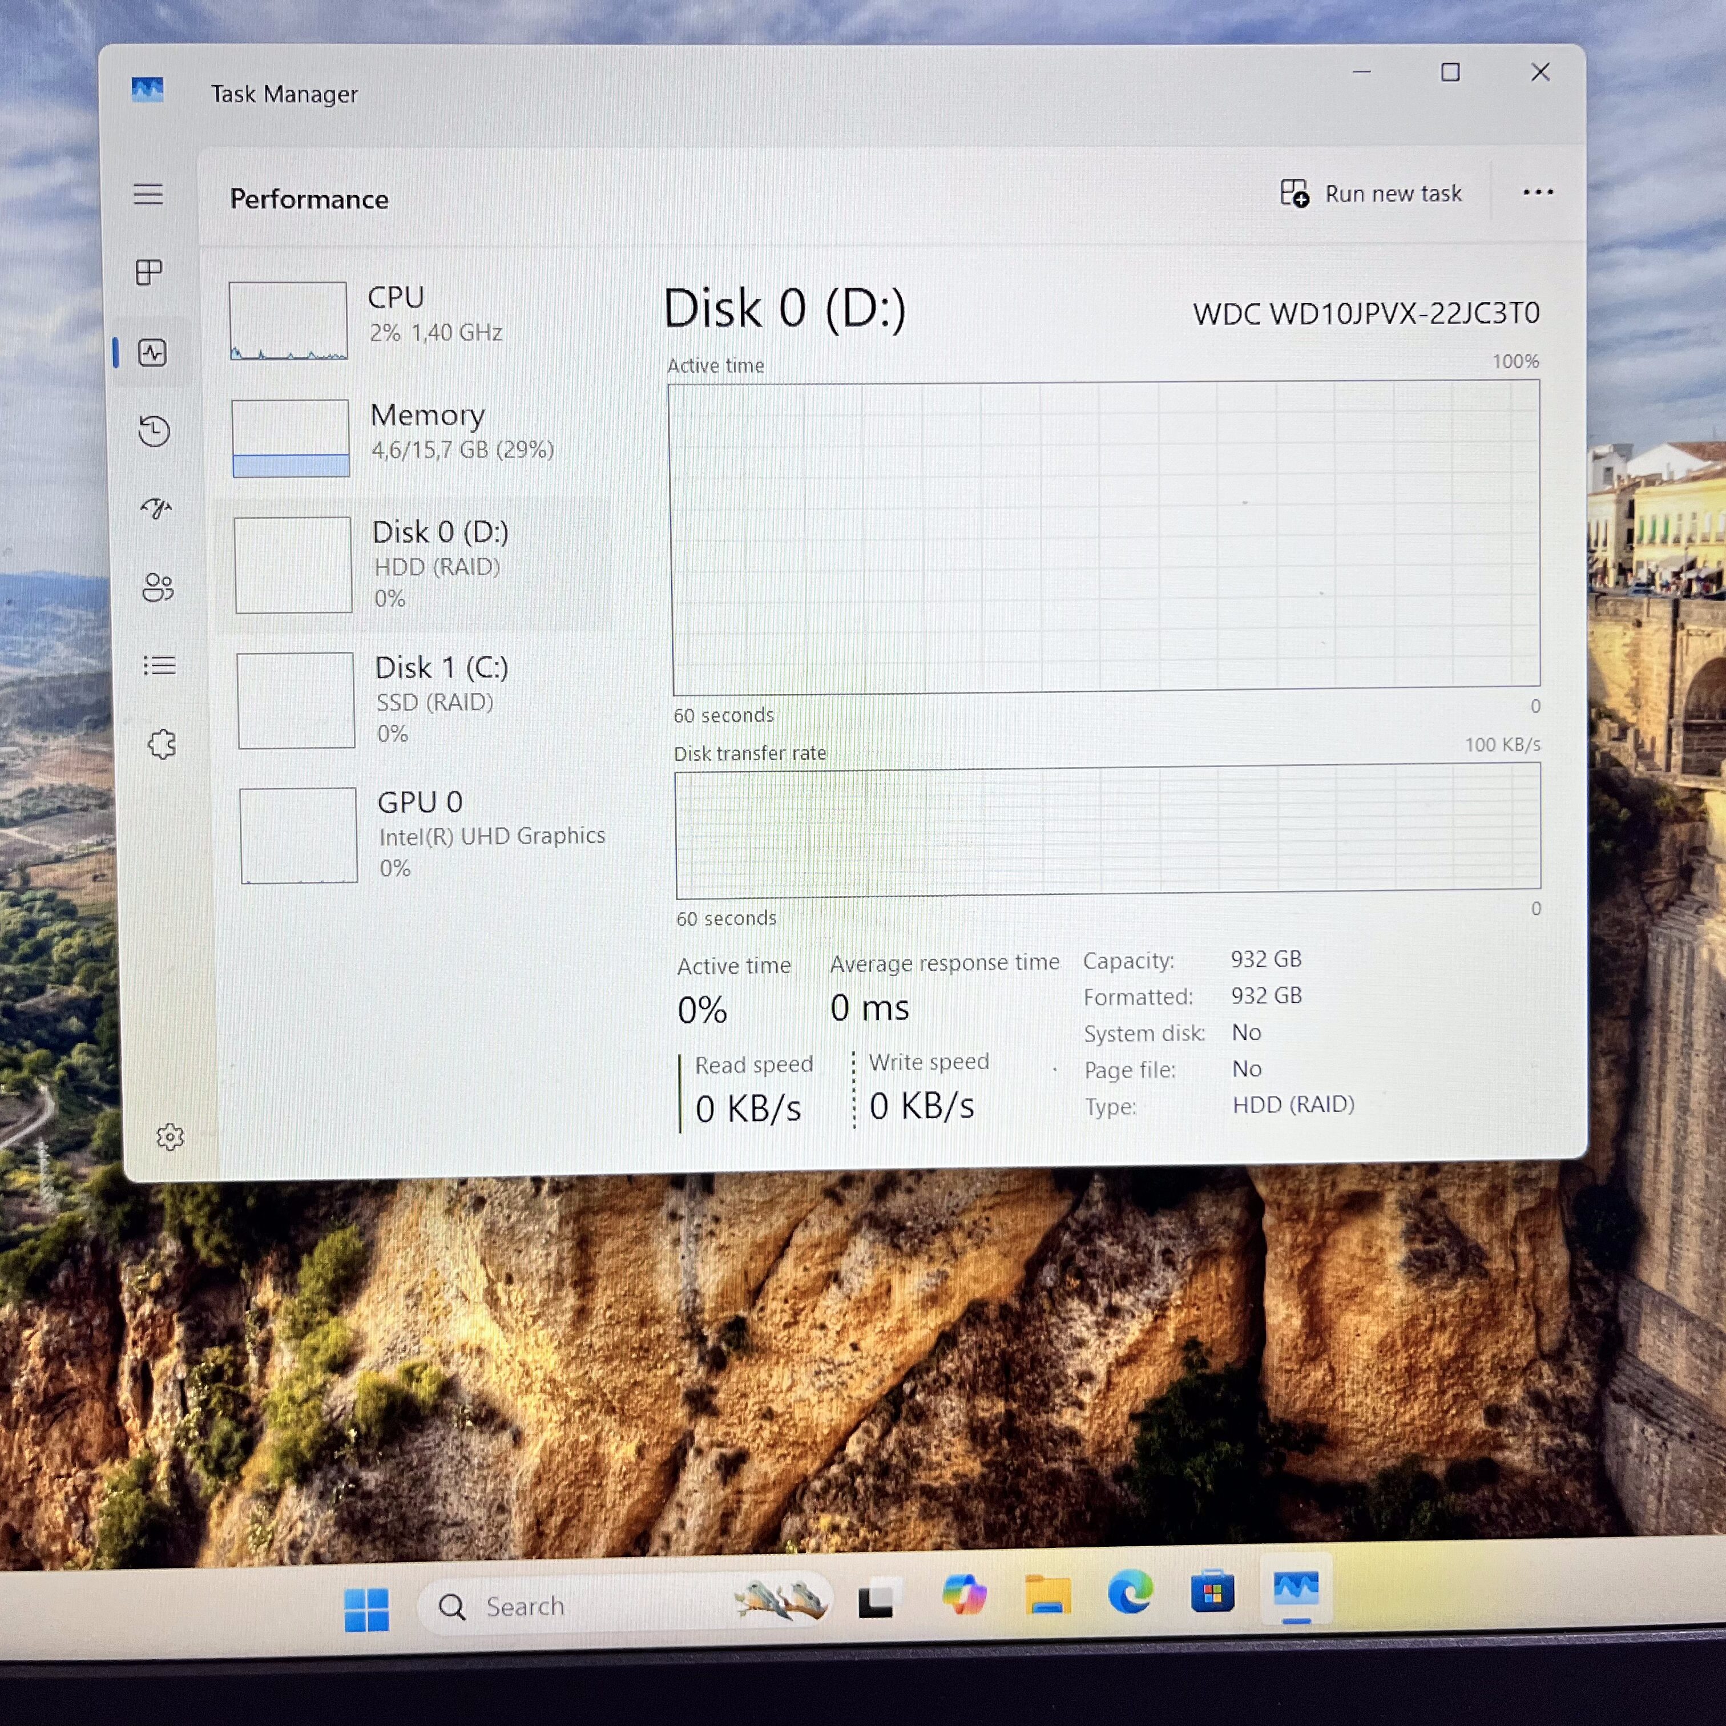Screen dimensions: 1726x1726
Task: Click the Memory usage mini graph
Action: point(291,438)
